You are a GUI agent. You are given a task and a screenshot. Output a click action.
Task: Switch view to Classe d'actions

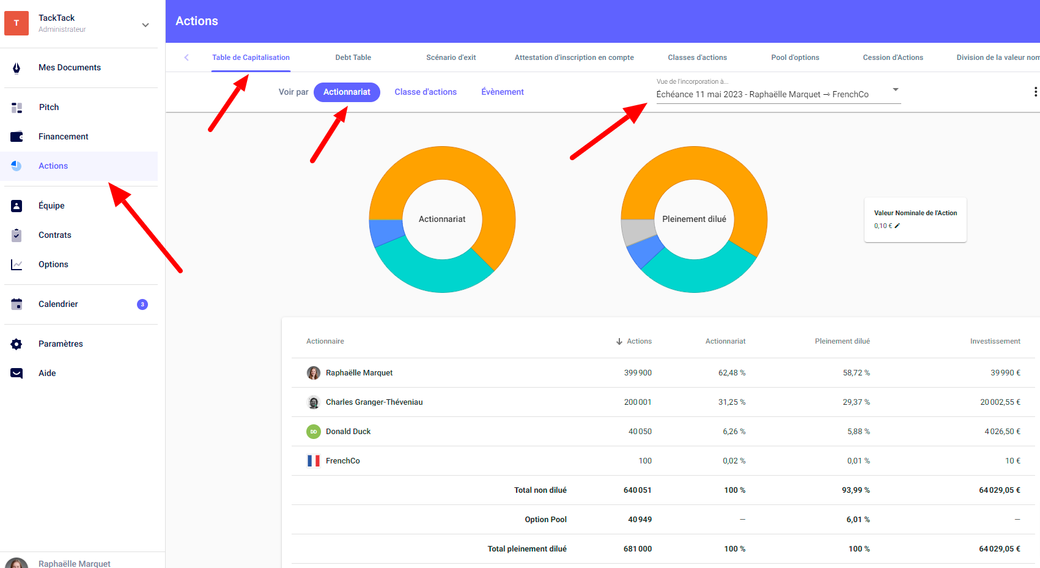(426, 92)
